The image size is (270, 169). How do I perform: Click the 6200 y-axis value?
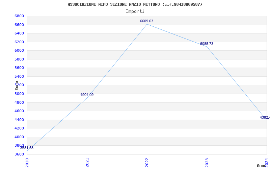(19, 42)
